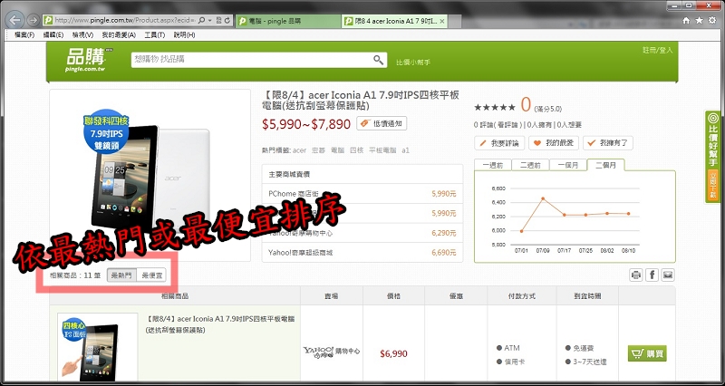Click the print icon below the chart
725x386 pixels.
click(636, 275)
